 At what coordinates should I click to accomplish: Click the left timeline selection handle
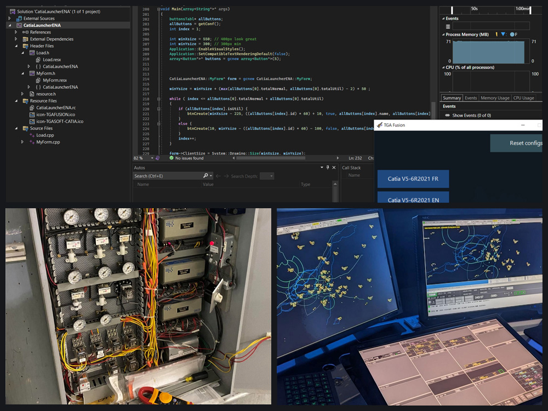[452, 10]
